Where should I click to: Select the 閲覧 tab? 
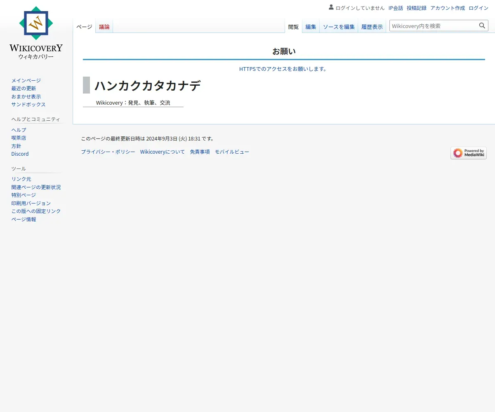293,27
